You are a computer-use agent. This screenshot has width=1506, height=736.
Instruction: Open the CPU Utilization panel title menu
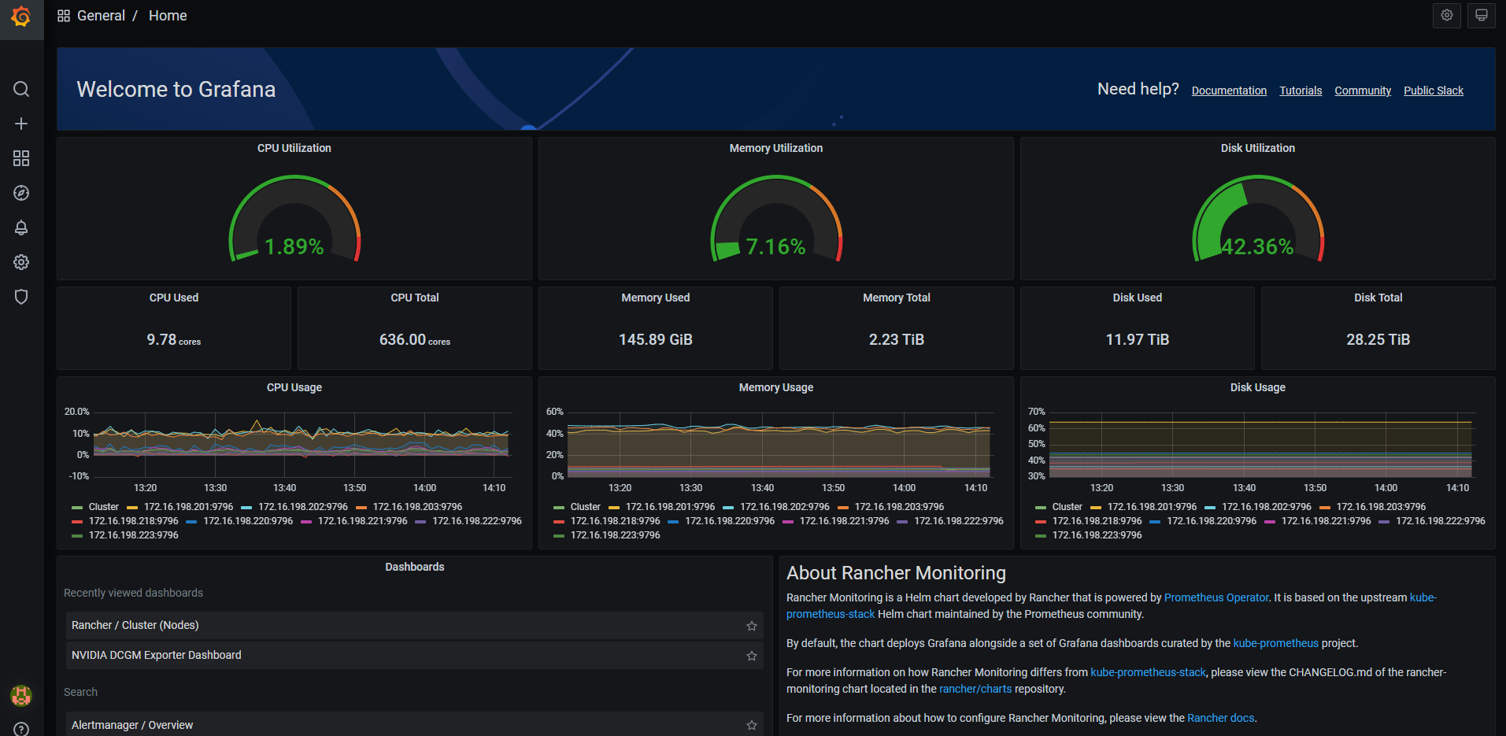coord(294,148)
